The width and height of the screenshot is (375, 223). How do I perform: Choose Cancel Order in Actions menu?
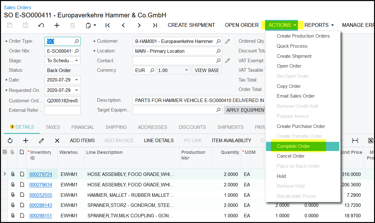click(x=291, y=156)
